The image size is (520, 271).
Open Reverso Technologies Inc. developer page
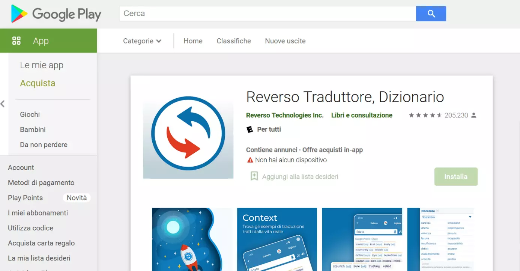coord(285,115)
